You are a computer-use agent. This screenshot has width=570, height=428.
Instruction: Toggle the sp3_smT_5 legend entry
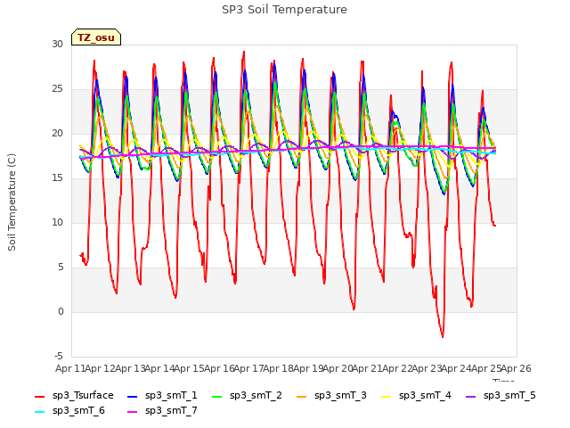click(x=501, y=396)
